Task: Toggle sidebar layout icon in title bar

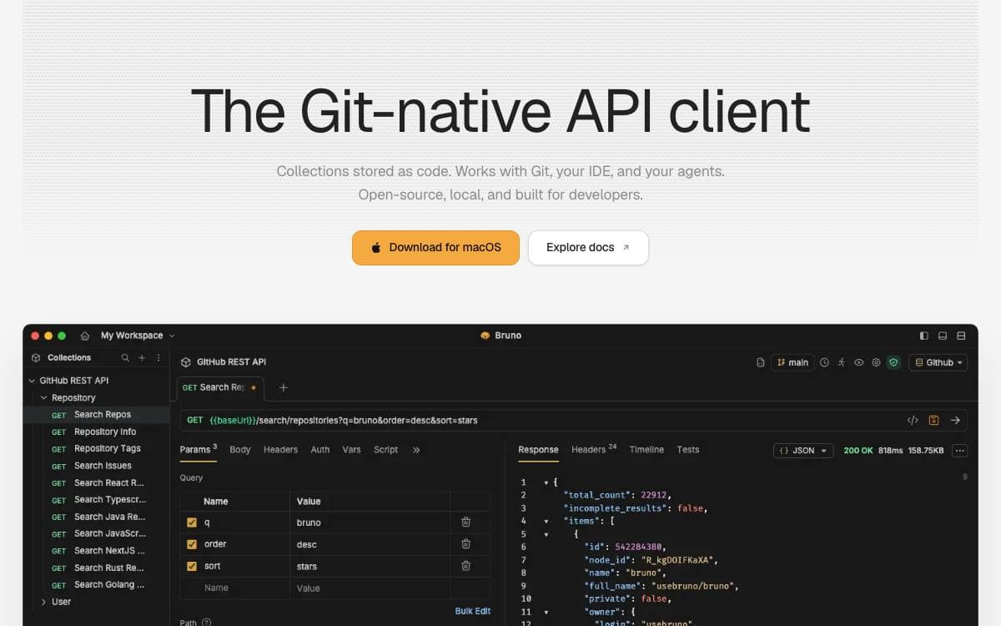Action: 923,336
